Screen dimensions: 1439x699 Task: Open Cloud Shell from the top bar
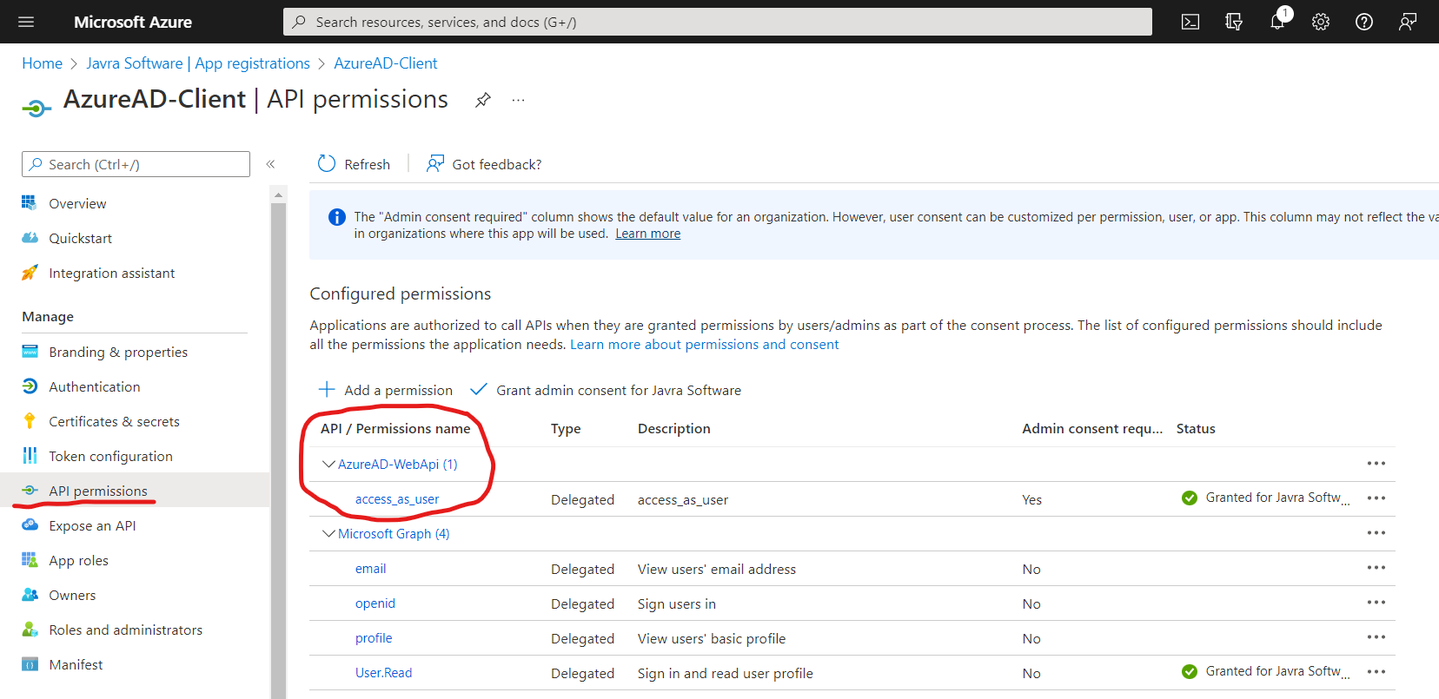(1190, 22)
